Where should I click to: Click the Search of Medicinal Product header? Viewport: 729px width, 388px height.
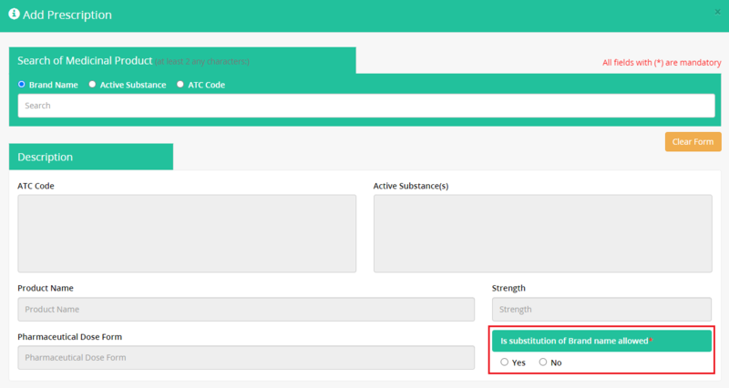pyautogui.click(x=181, y=60)
